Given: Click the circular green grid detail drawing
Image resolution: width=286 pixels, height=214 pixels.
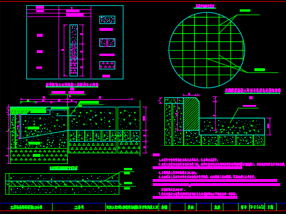Looking at the screenshot, I should coord(206,50).
